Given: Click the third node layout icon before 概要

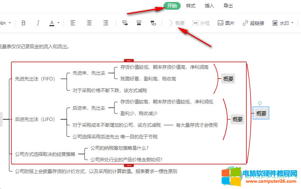Looking at the screenshot, I should 153,23.
